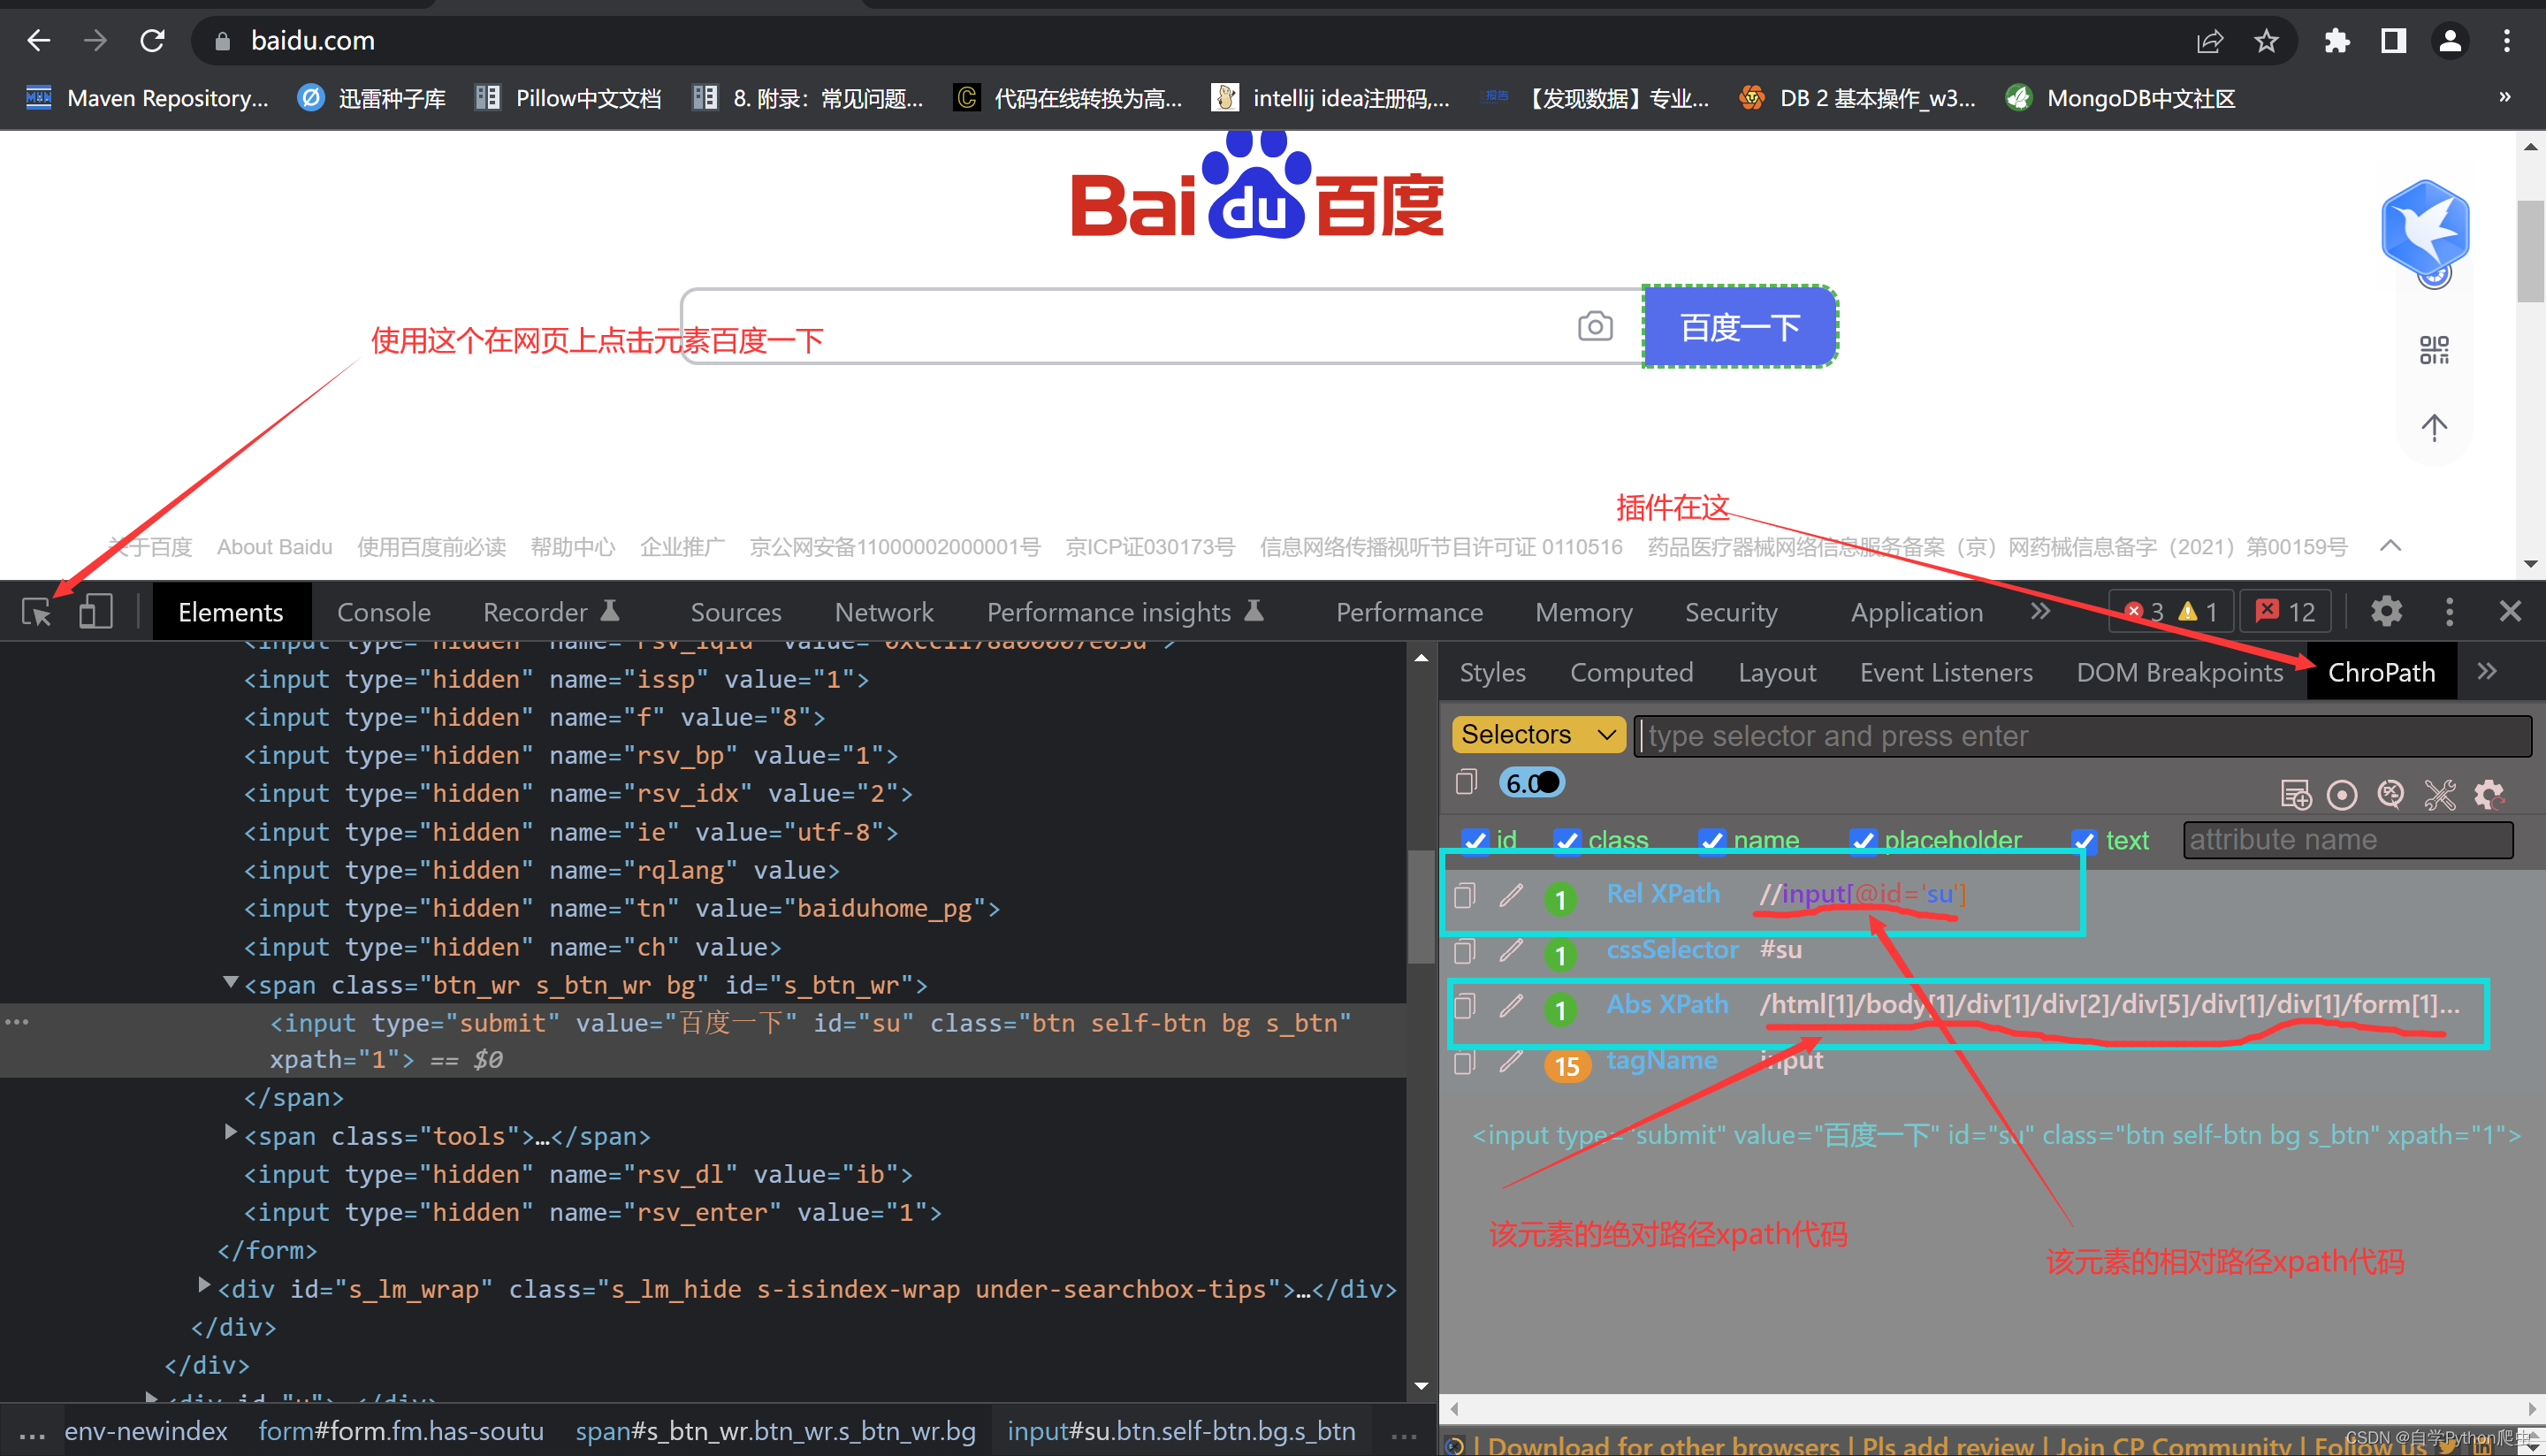The height and width of the screenshot is (1456, 2546).
Task: Click ChroPath multi selector record icon
Action: pos(2295,795)
